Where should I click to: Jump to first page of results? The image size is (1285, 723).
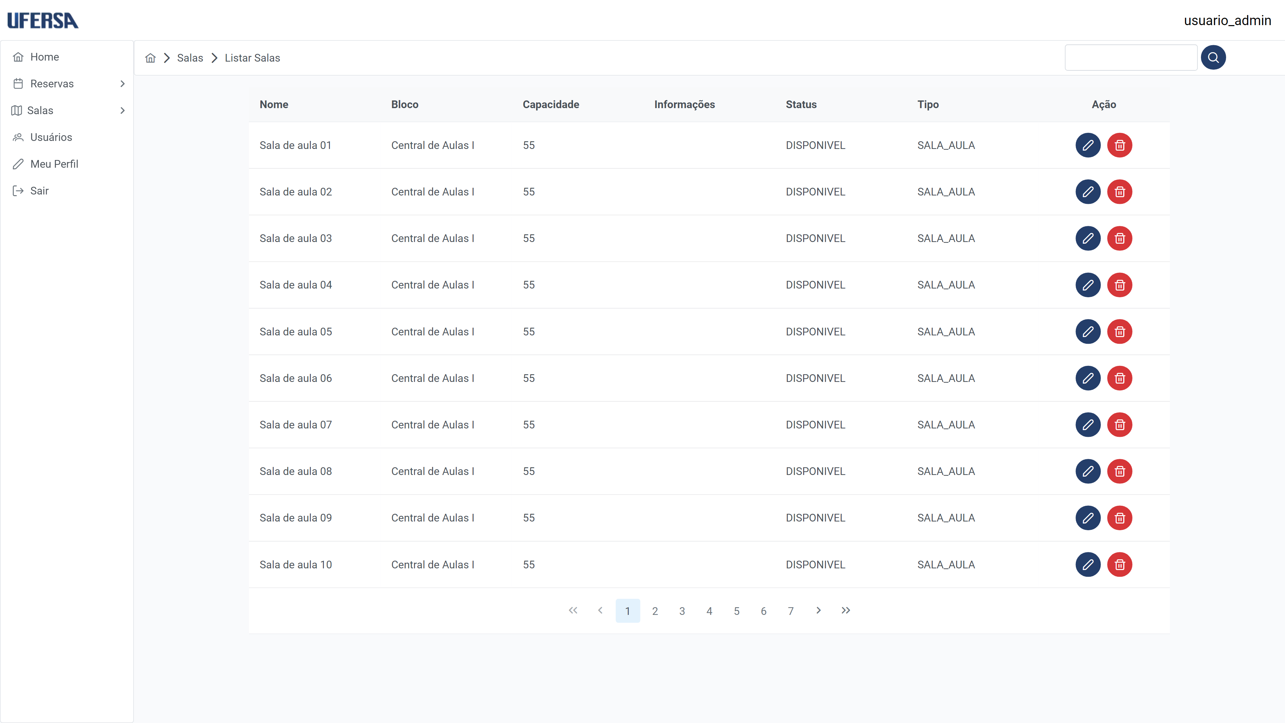coord(573,611)
